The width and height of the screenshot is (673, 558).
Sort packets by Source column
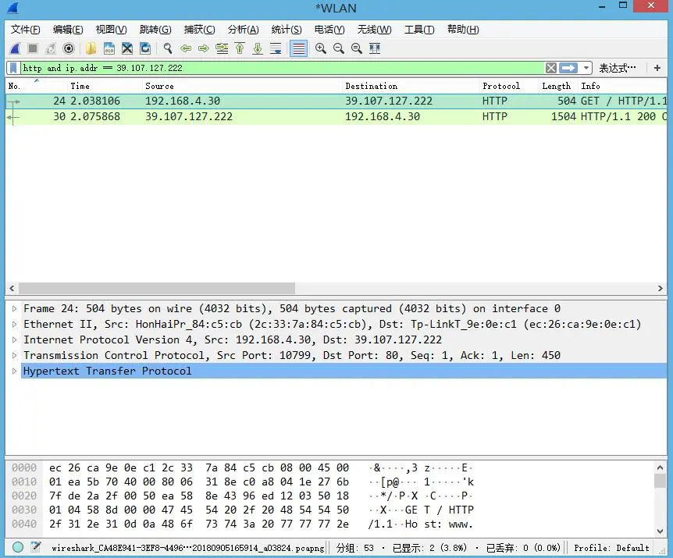[x=242, y=86]
